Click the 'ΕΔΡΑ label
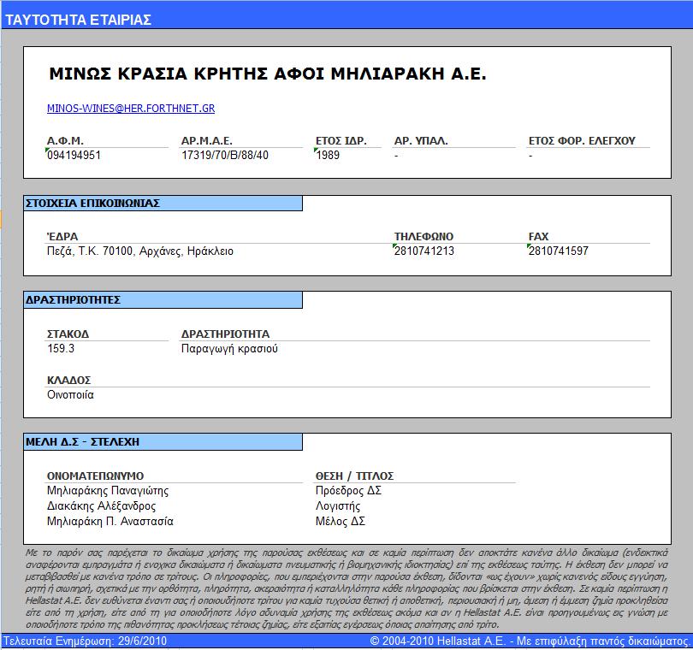The width and height of the screenshot is (693, 650). (x=62, y=236)
